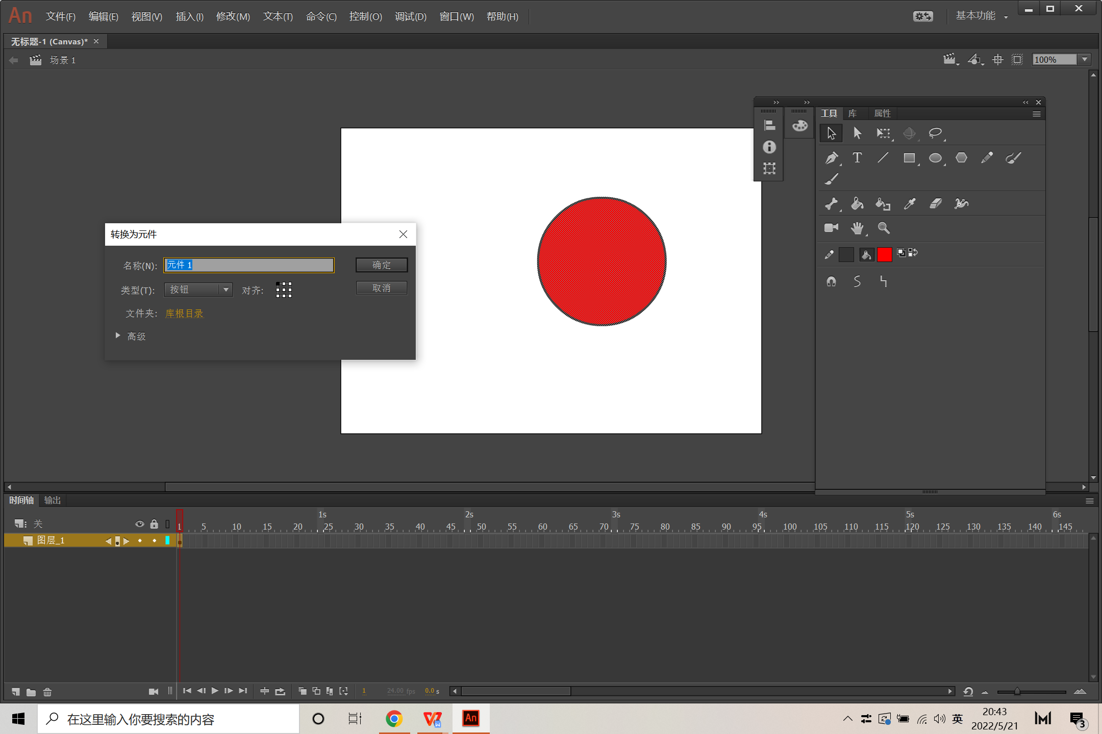Open the 100% zoom level dropdown
Image resolution: width=1102 pixels, height=734 pixels.
coord(1085,60)
